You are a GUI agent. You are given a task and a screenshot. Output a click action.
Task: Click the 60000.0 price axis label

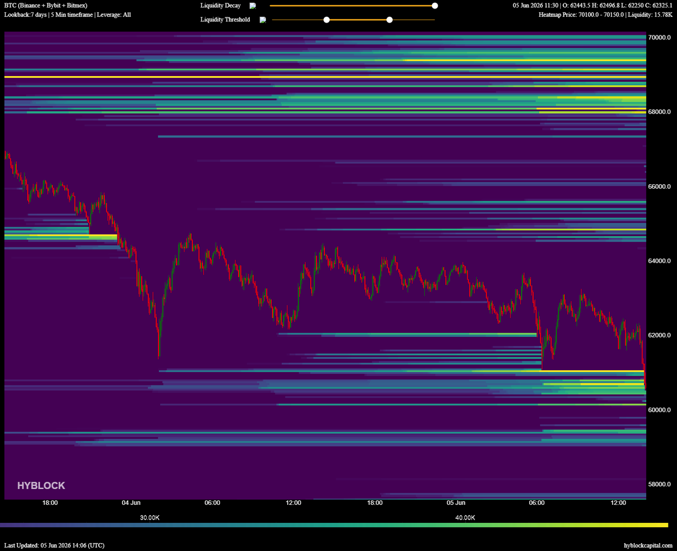[660, 410]
